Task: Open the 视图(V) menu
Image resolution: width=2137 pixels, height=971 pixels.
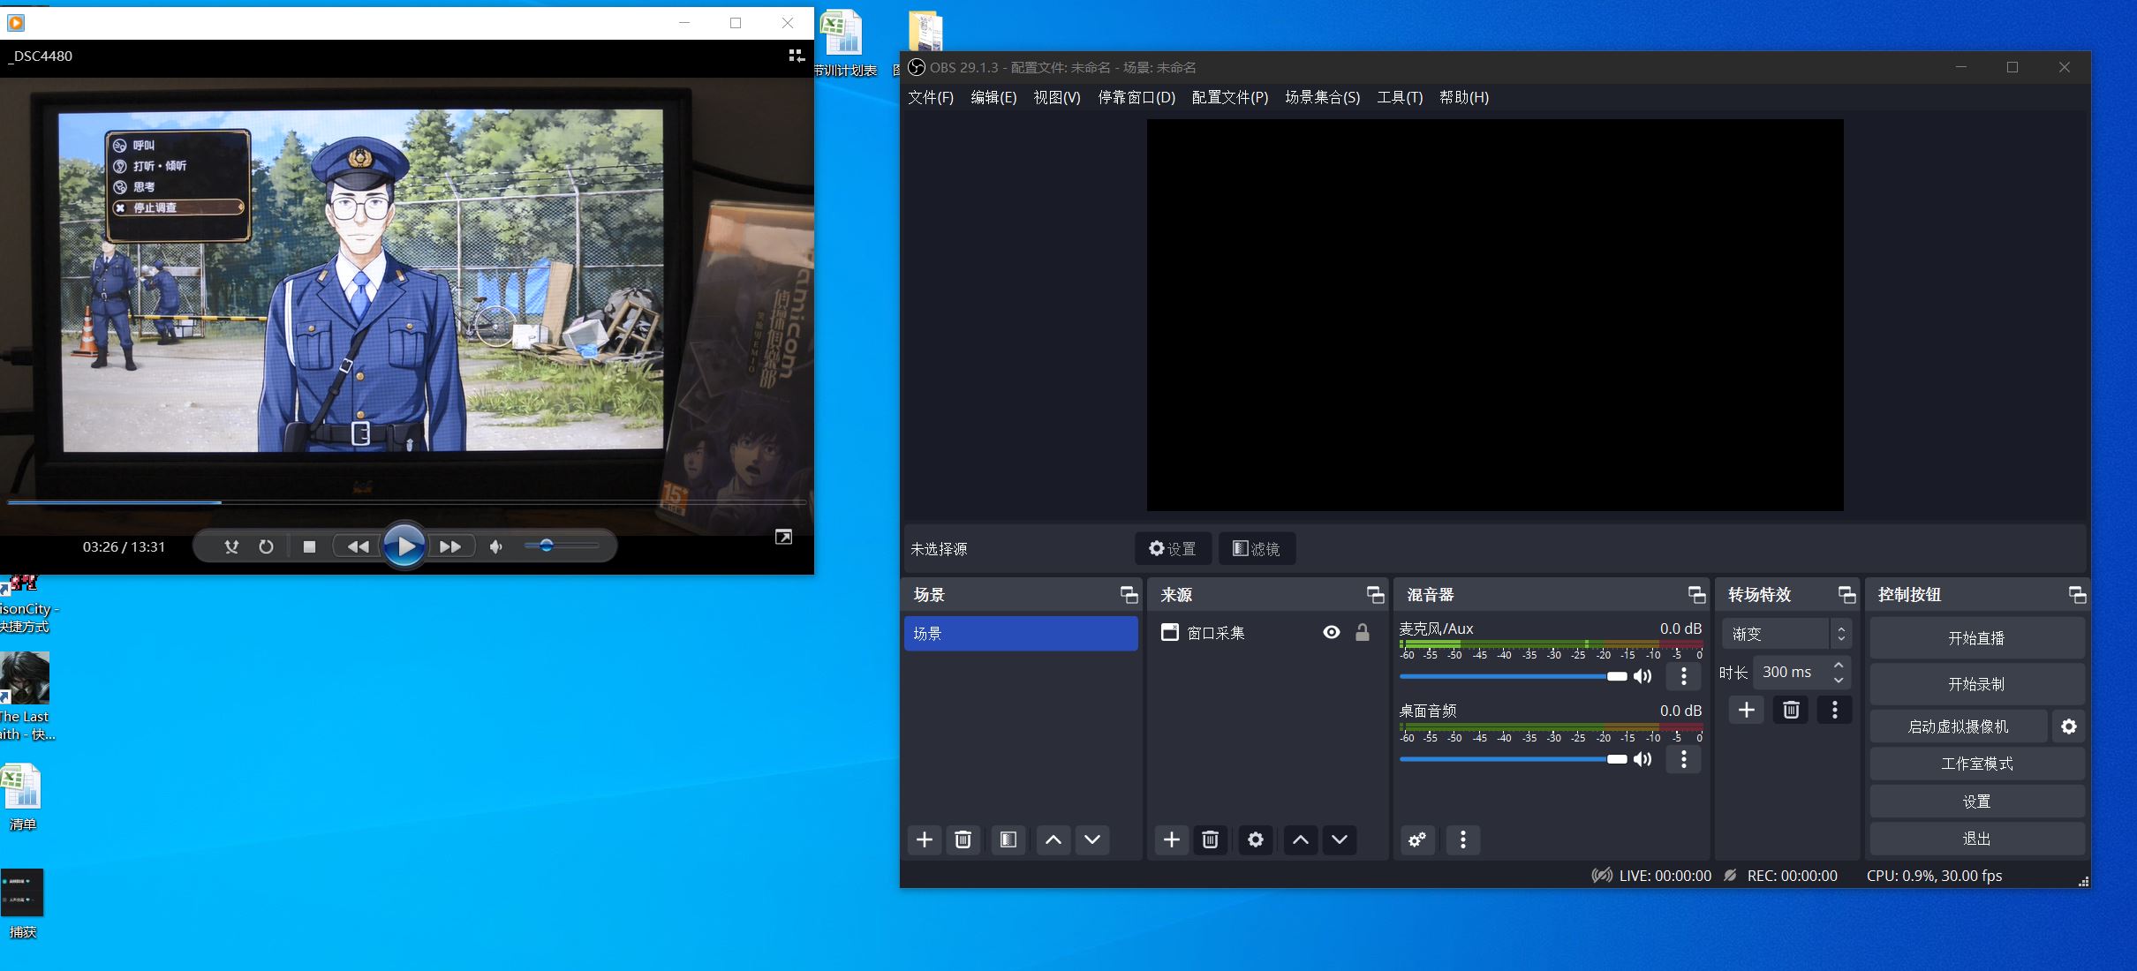Action: [1057, 97]
